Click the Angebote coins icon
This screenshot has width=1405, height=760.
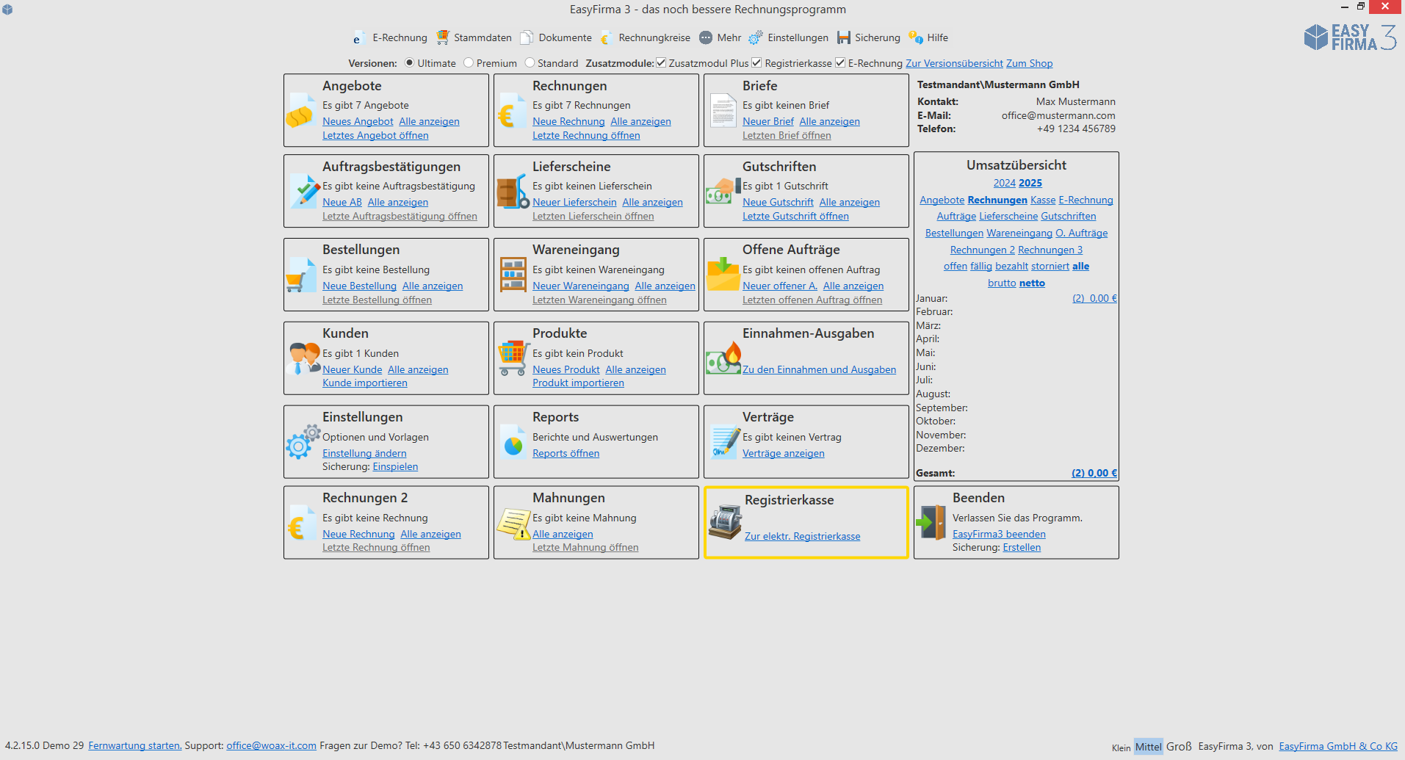coord(301,112)
